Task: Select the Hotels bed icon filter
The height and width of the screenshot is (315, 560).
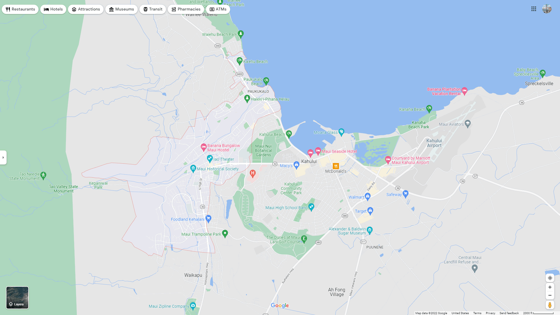Action: pyautogui.click(x=53, y=9)
